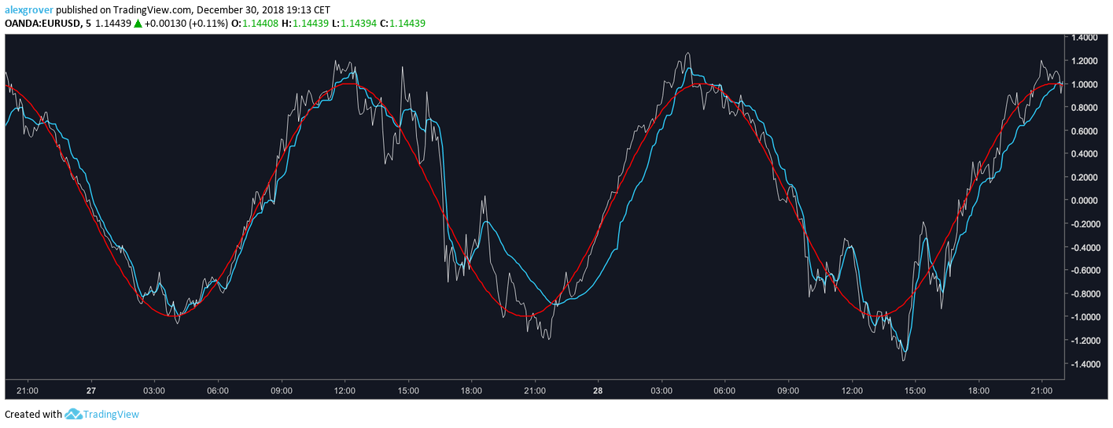Click the 28 date label on time axis
The width and height of the screenshot is (1113, 428).
click(x=598, y=390)
